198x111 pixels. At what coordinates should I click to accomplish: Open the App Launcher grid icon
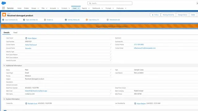pos(3,8)
